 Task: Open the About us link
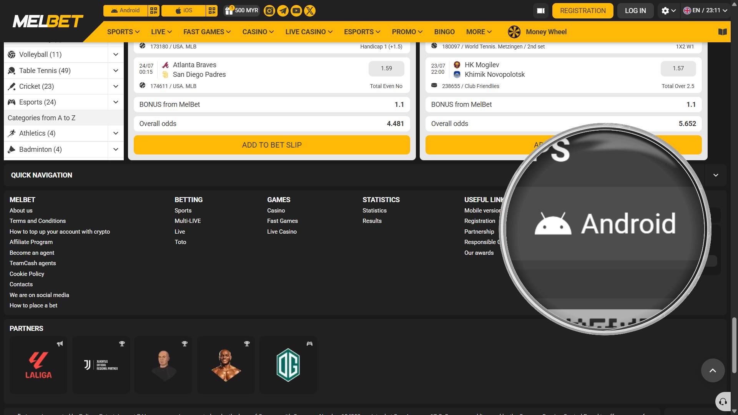coord(21,211)
